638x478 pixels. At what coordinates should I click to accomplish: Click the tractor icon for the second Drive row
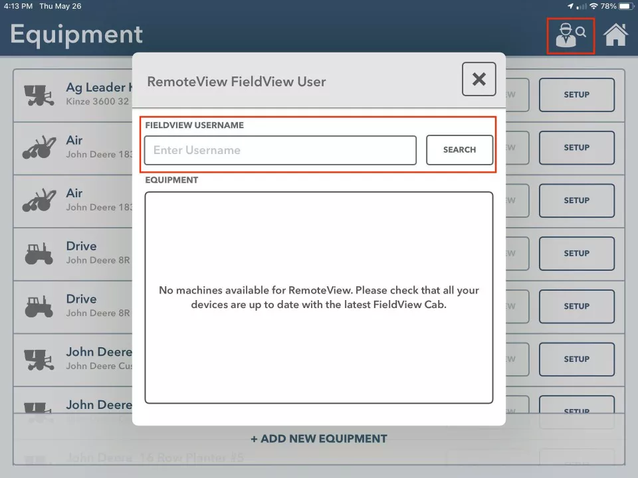[38, 305]
